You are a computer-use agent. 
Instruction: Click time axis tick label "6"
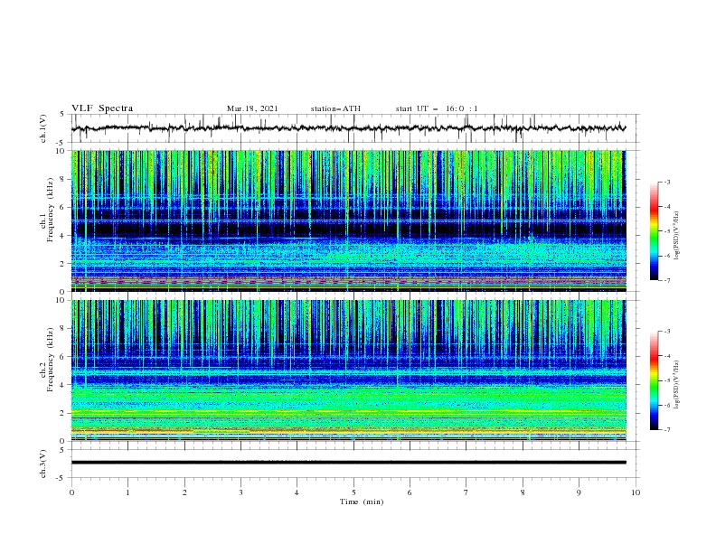[410, 492]
